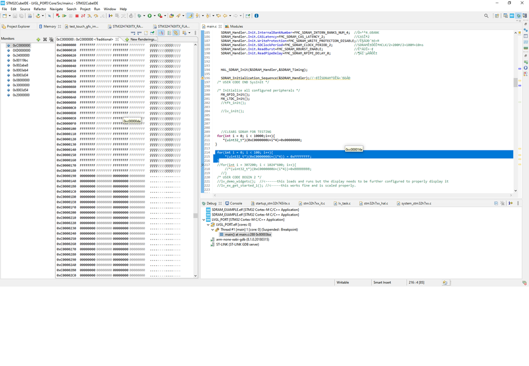Terminate debugging with the red stop icon
529x366 pixels.
[77, 16]
